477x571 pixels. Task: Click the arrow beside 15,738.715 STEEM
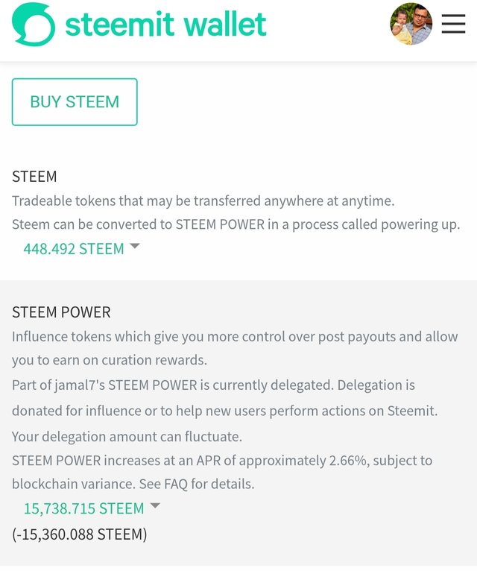click(x=155, y=505)
